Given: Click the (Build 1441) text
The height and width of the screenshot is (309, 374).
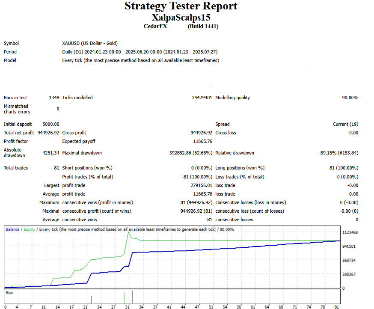Looking at the screenshot, I should [203, 26].
